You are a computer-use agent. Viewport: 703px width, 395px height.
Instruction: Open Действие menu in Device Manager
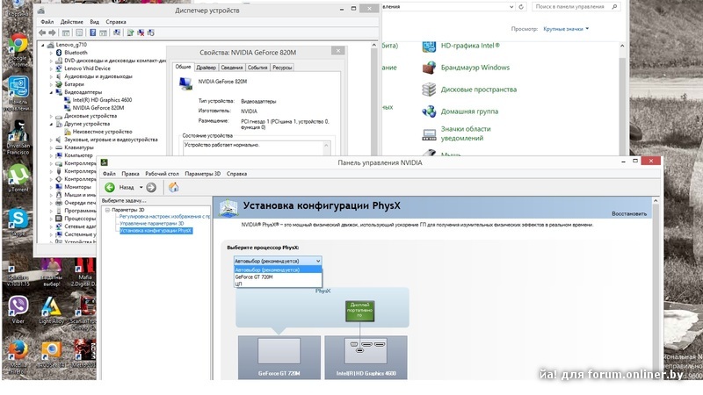72,22
